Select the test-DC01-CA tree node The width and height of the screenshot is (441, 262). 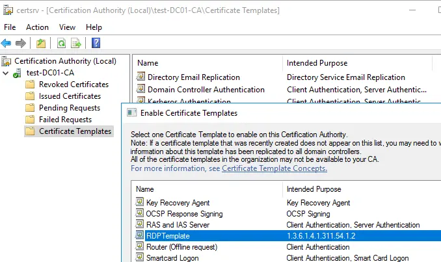tap(50, 73)
